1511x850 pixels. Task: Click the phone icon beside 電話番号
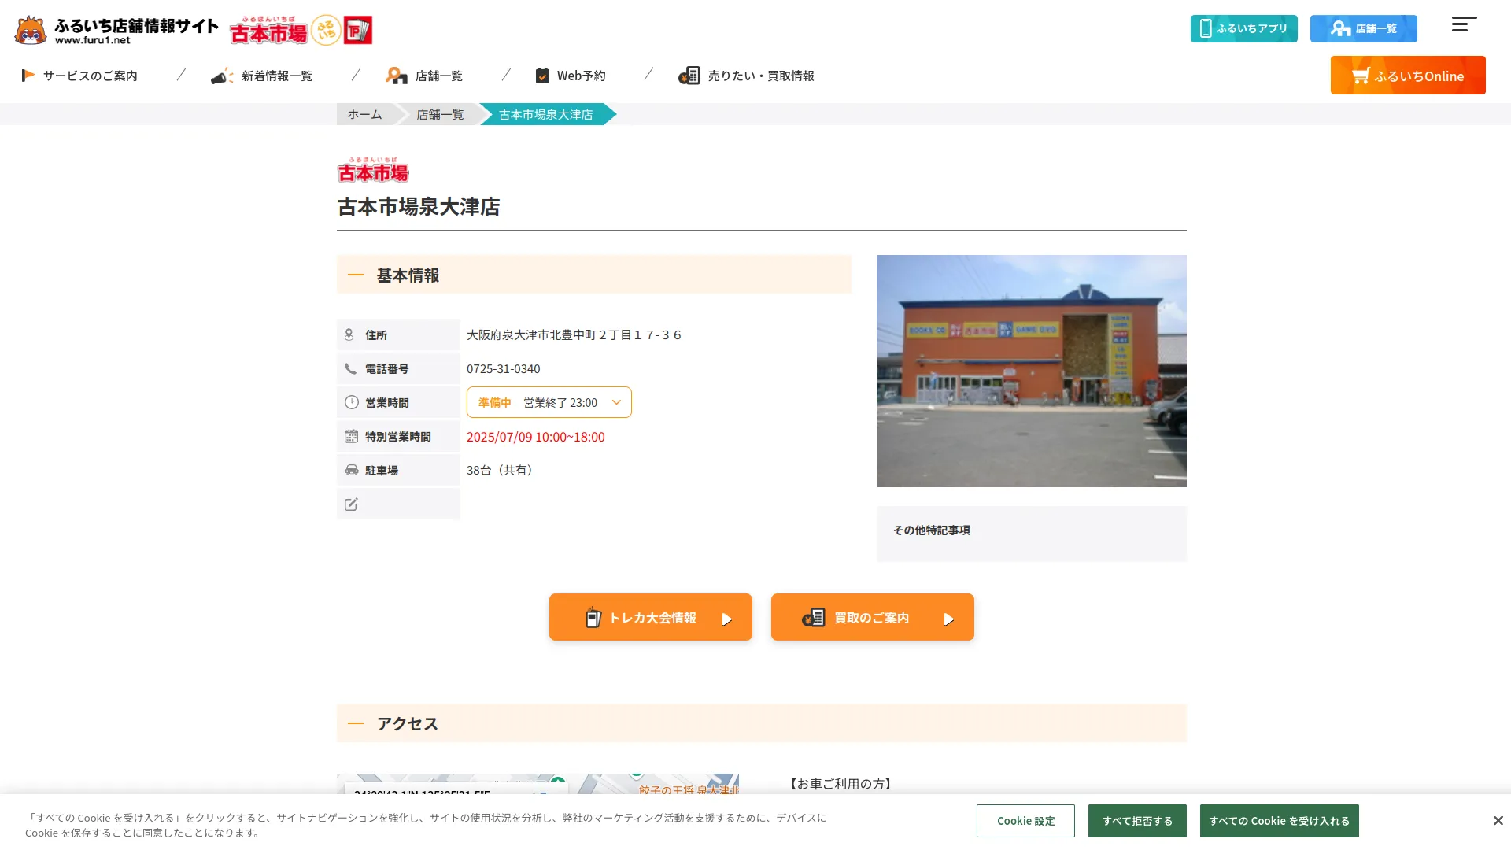point(350,368)
